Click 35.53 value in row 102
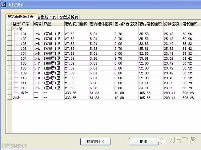Image resolution: width=201 pixels, height=150 pixels. click(144, 39)
